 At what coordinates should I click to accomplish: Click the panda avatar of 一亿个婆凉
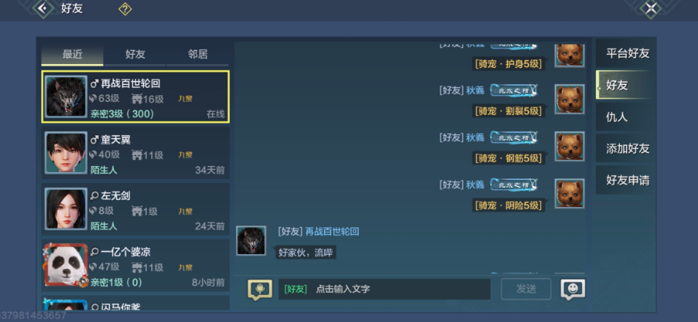click(x=66, y=265)
